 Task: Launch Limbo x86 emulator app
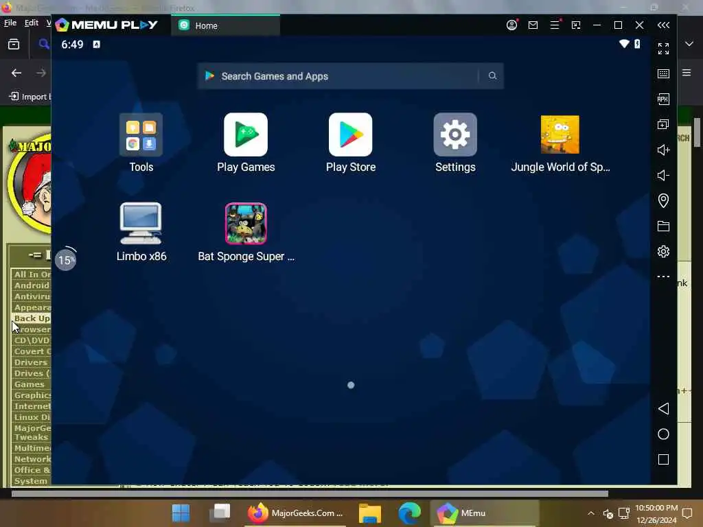tap(141, 232)
